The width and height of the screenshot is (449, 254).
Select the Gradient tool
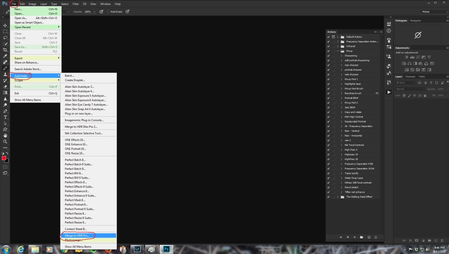click(5, 93)
